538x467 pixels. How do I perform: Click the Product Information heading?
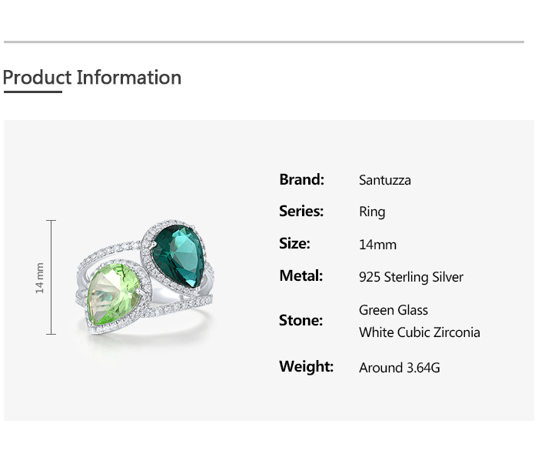click(92, 78)
